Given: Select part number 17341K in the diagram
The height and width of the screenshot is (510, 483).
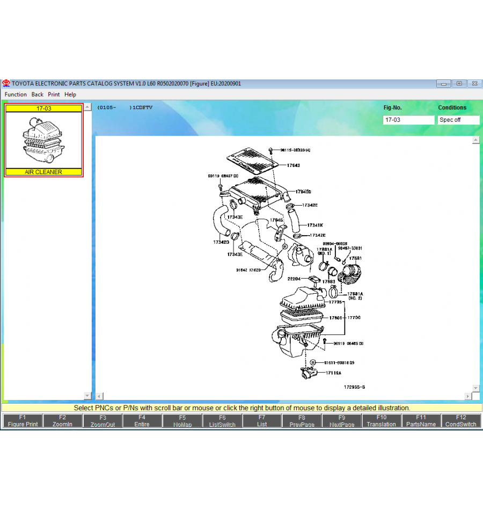Looking at the screenshot, I should click(315, 225).
